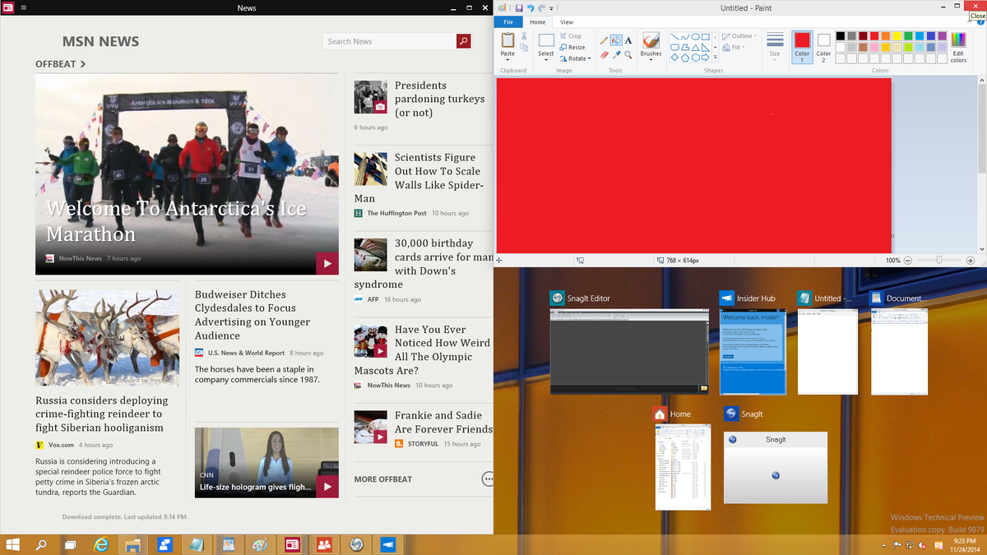
Task: Choose the oval shape in Shapes gallery
Action: [695, 37]
